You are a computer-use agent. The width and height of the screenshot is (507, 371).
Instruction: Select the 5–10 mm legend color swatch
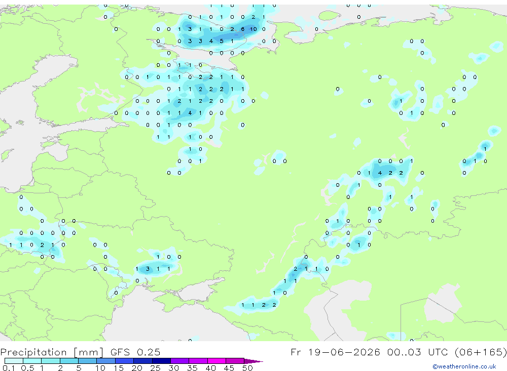point(88,361)
